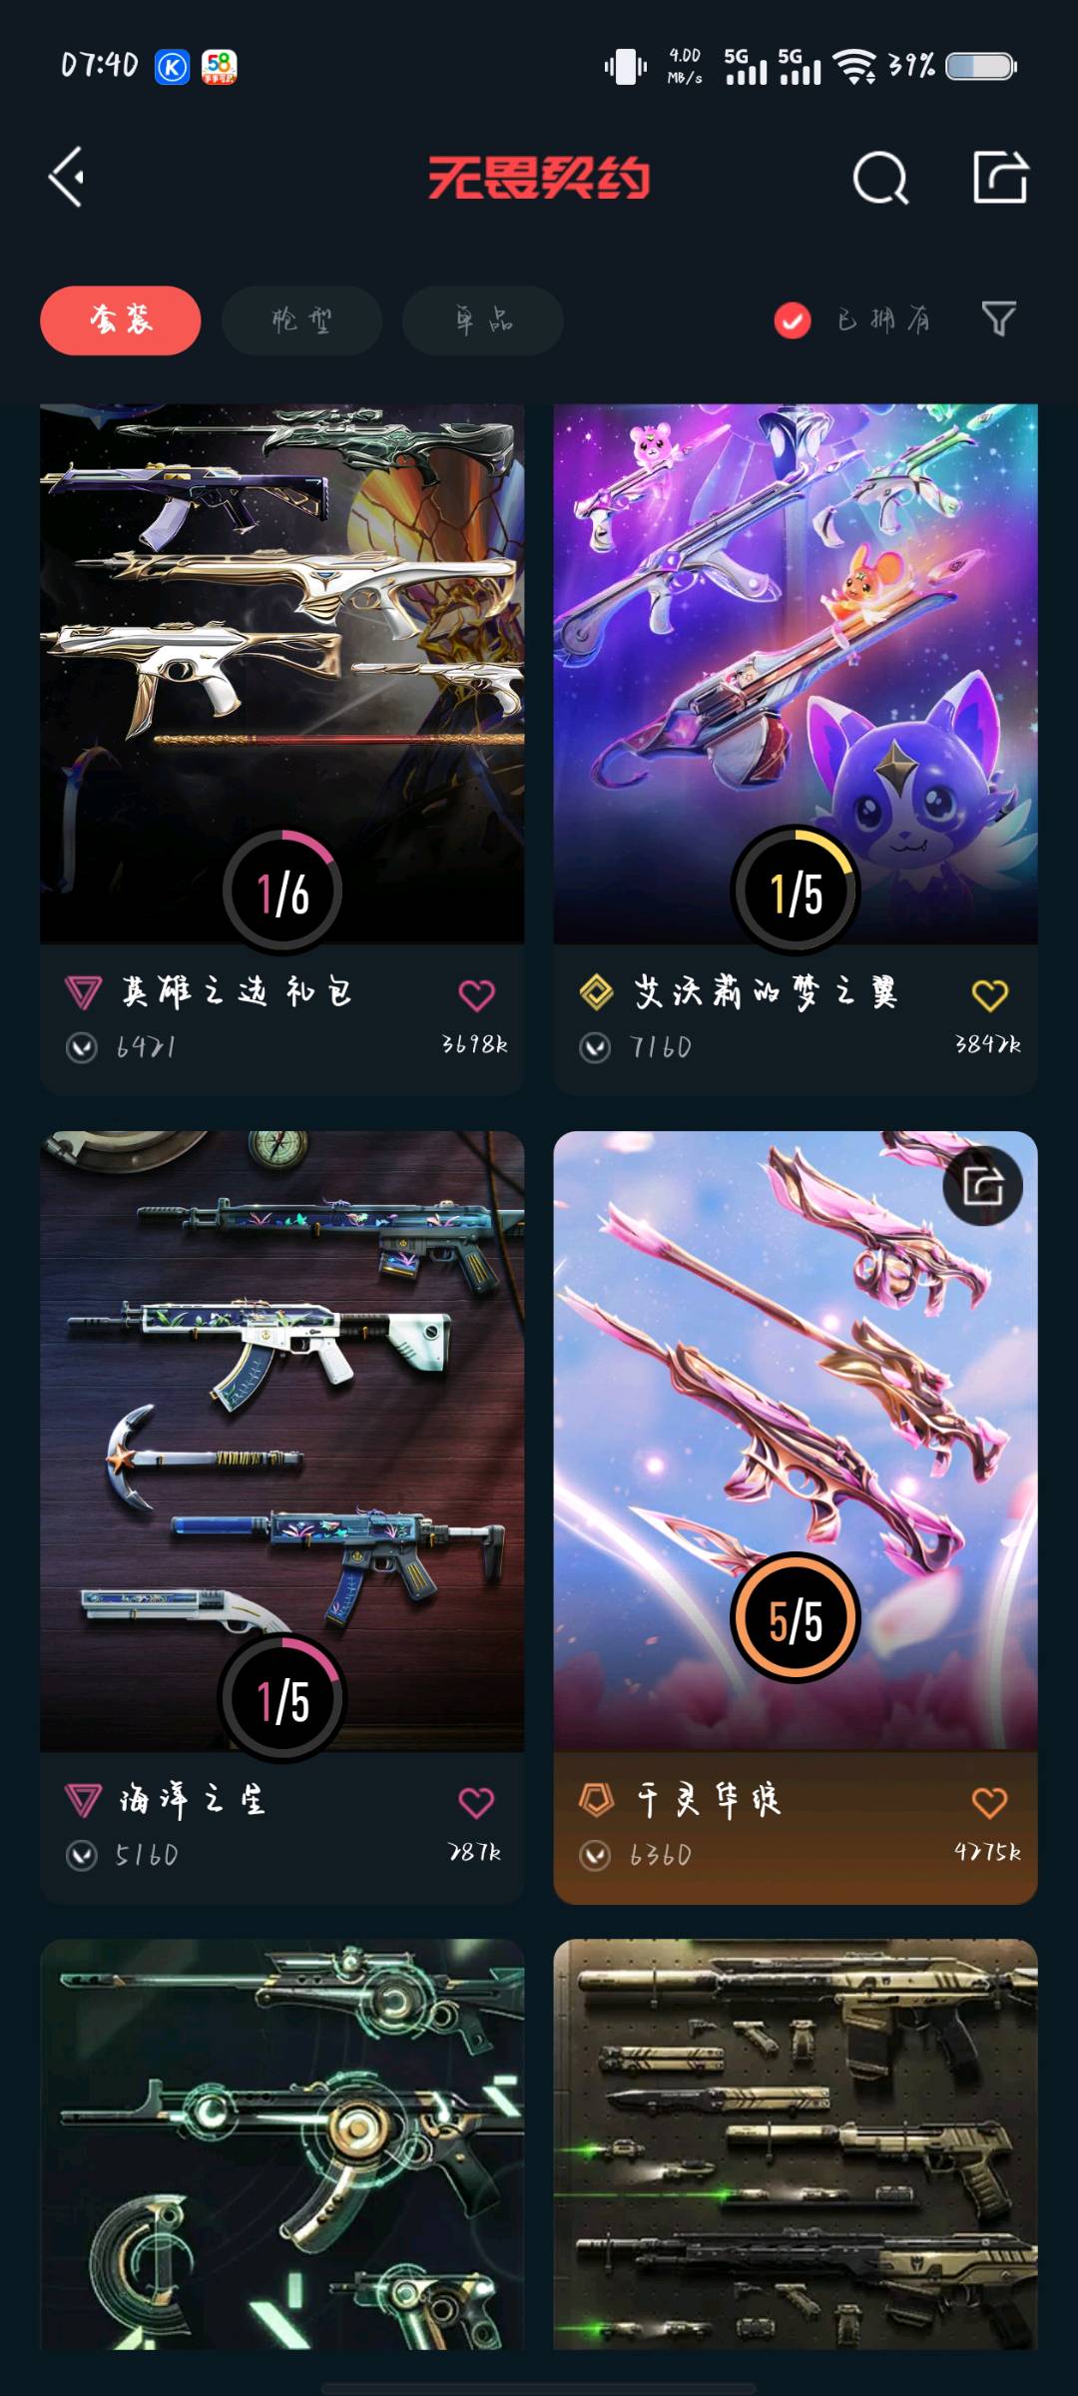
Task: Open the search magnifier icon
Action: (880, 179)
